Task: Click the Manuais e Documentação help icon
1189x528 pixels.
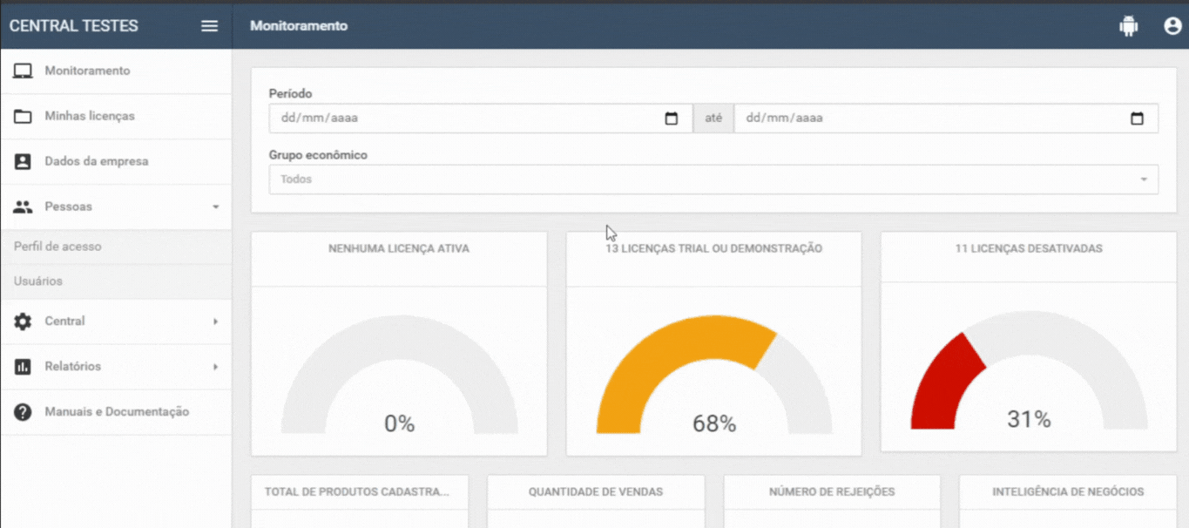Action: (23, 412)
